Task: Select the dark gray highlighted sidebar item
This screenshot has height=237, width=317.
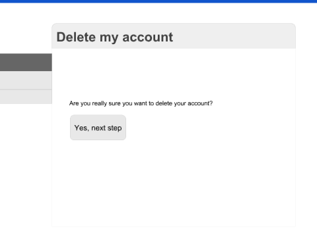Action: [x=26, y=62]
